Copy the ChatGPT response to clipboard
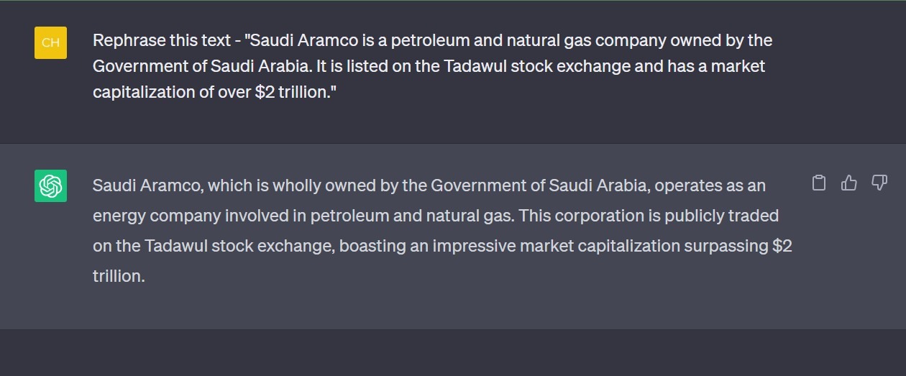The height and width of the screenshot is (376, 906). (x=818, y=183)
